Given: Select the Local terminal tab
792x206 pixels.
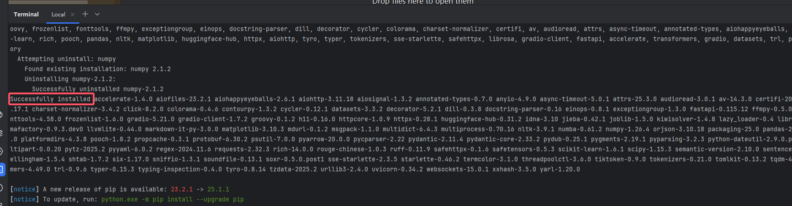Looking at the screenshot, I should tap(58, 15).
